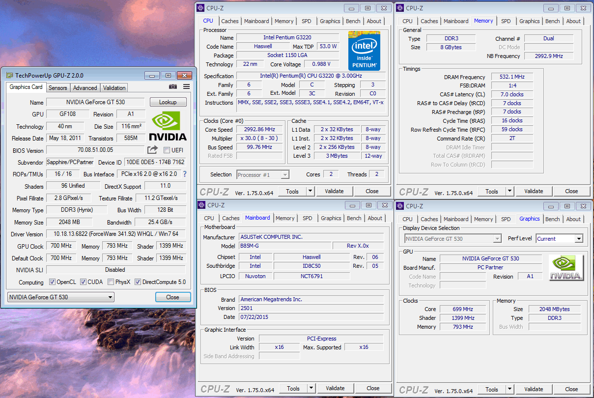Click the Intel Pentium badge in CPU-Z
The width and height of the screenshot is (594, 398).
coord(364,50)
